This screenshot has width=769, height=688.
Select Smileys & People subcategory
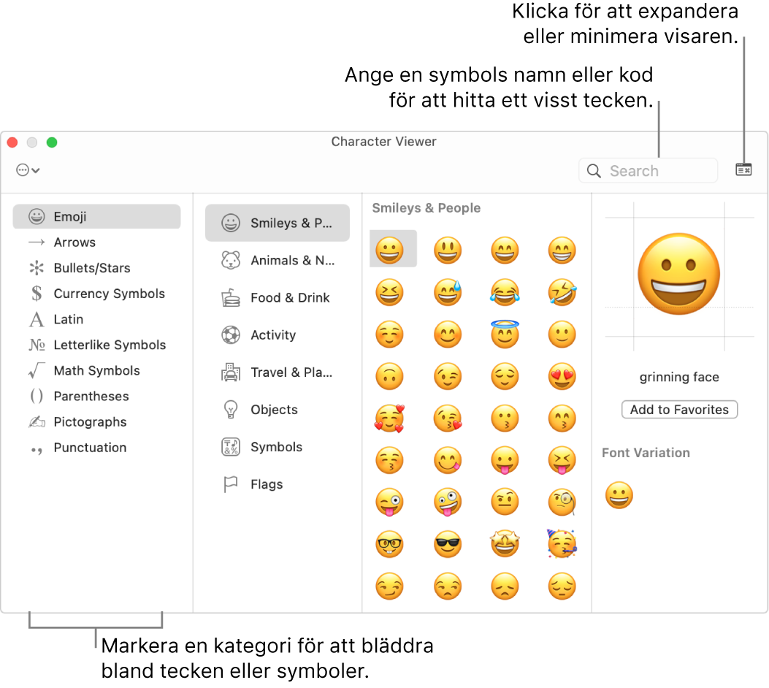(x=277, y=223)
